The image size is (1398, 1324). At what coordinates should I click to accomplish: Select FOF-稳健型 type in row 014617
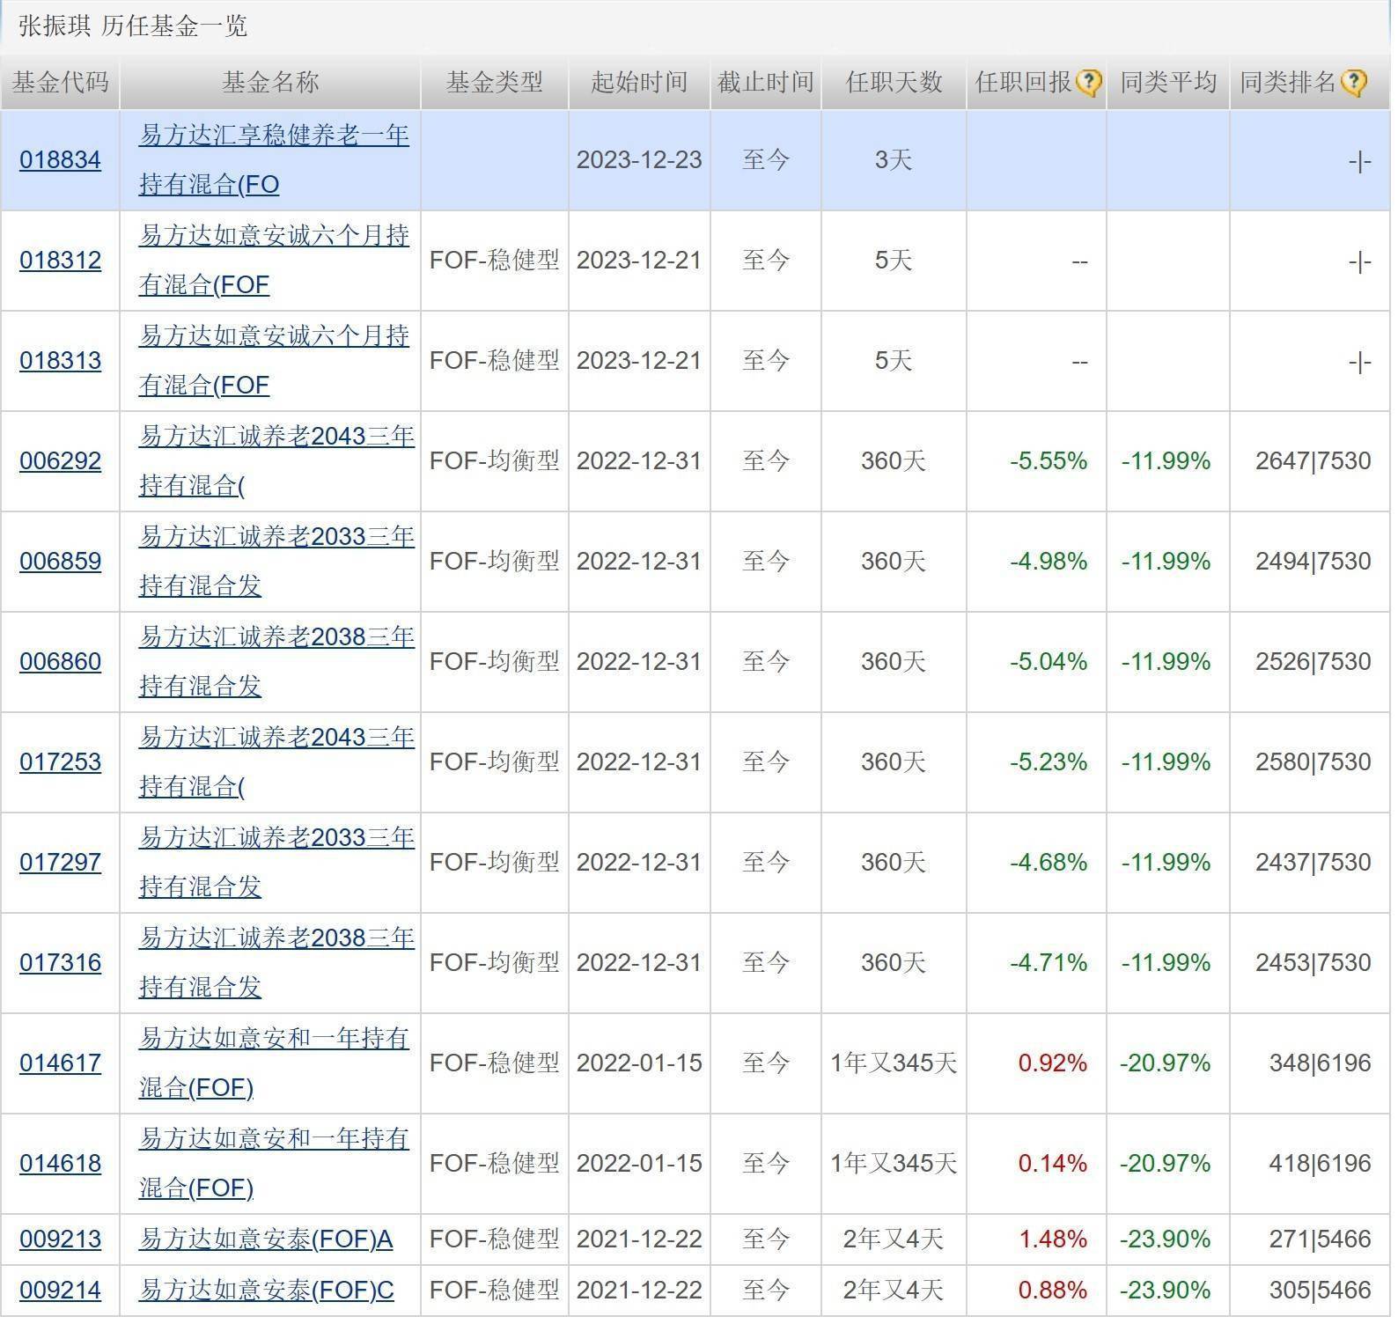[x=495, y=1063]
